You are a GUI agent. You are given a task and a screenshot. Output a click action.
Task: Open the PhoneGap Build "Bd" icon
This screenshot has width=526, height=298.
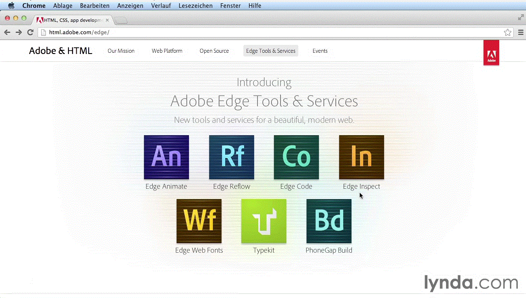329,221
